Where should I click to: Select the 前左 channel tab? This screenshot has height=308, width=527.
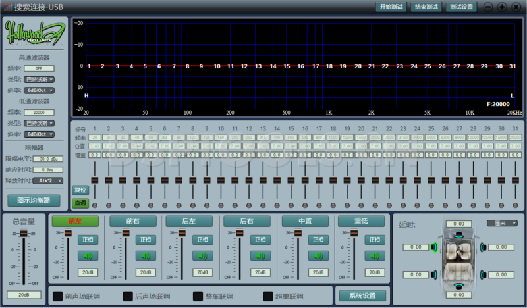pyautogui.click(x=75, y=222)
